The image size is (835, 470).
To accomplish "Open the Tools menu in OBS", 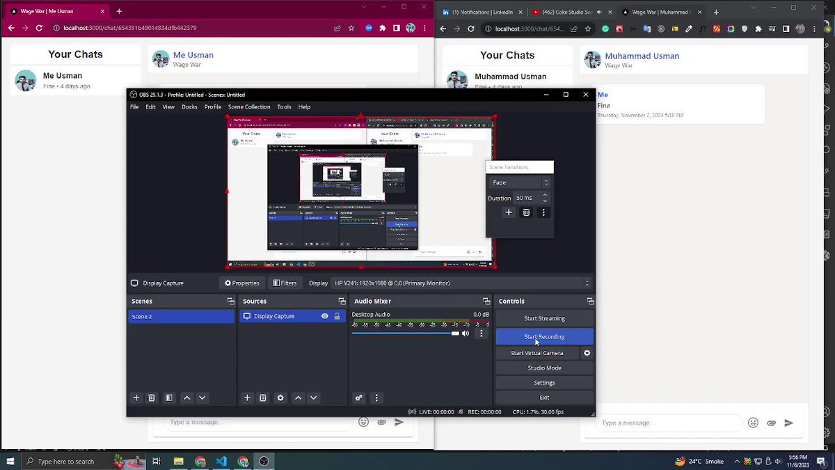I will [284, 107].
